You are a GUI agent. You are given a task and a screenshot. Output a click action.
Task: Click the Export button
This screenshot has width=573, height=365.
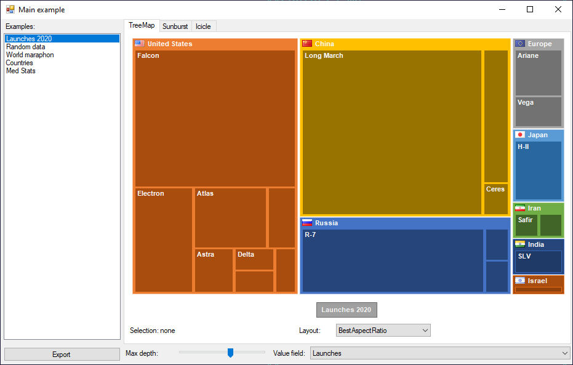coord(61,354)
